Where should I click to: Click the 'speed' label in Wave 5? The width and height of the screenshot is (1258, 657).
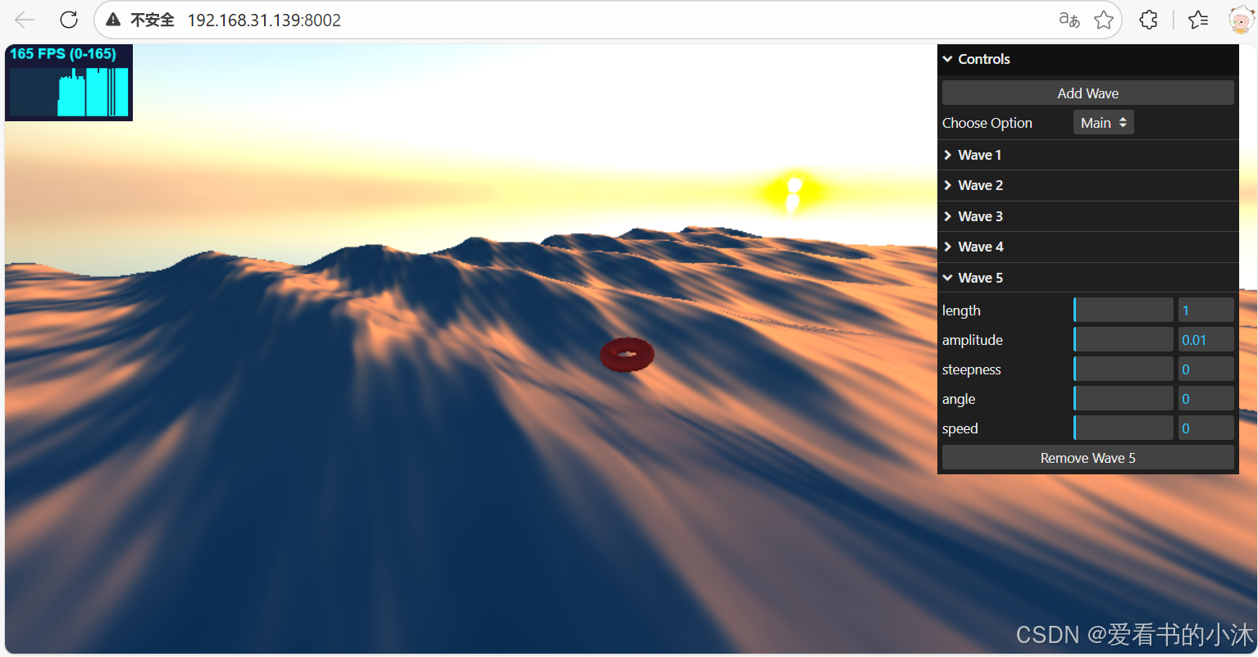(x=960, y=428)
